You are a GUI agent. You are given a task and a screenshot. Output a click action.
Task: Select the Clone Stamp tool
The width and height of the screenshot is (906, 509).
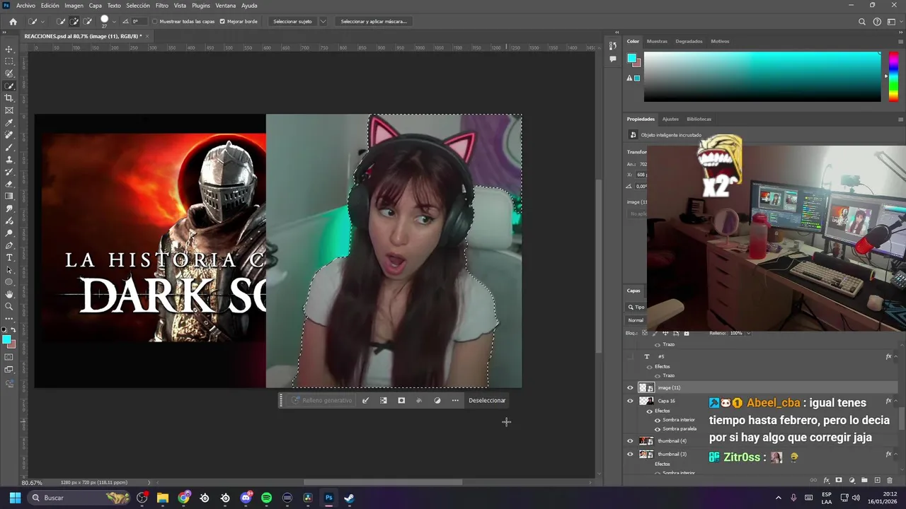(9, 160)
